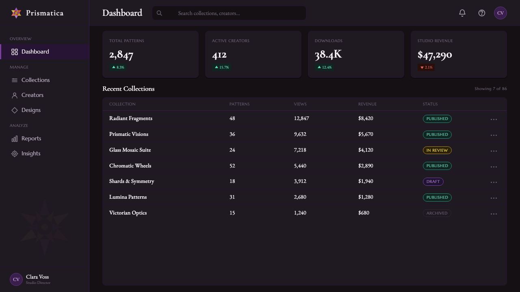Click Published status of Prismatic Visions
This screenshot has height=292, width=520.
tap(437, 135)
